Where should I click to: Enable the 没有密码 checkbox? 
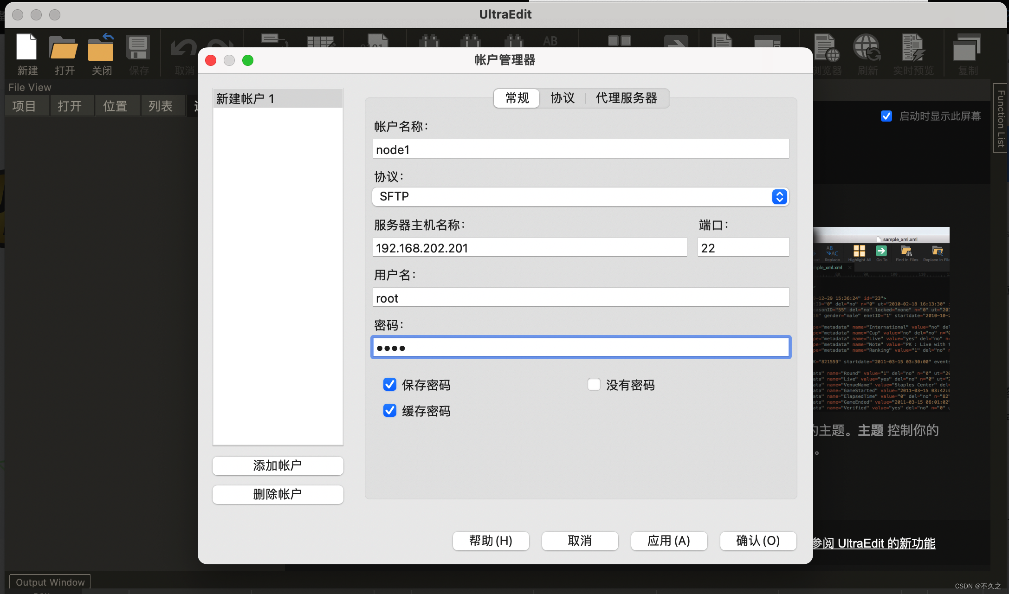[594, 384]
